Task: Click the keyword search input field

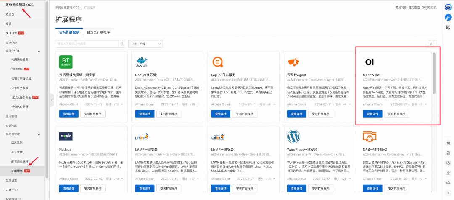Action: pyautogui.click(x=87, y=44)
